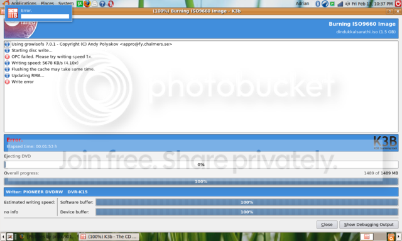The width and height of the screenshot is (402, 241).
Task: Open uTorrent launcher in top panel
Action: click(80, 4)
